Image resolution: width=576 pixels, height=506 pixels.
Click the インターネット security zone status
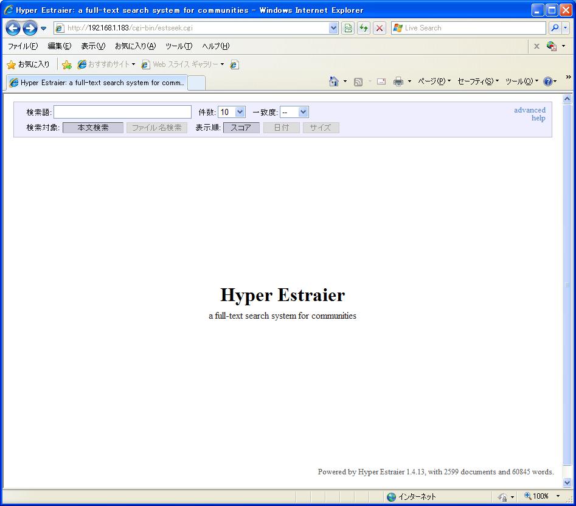(411, 497)
